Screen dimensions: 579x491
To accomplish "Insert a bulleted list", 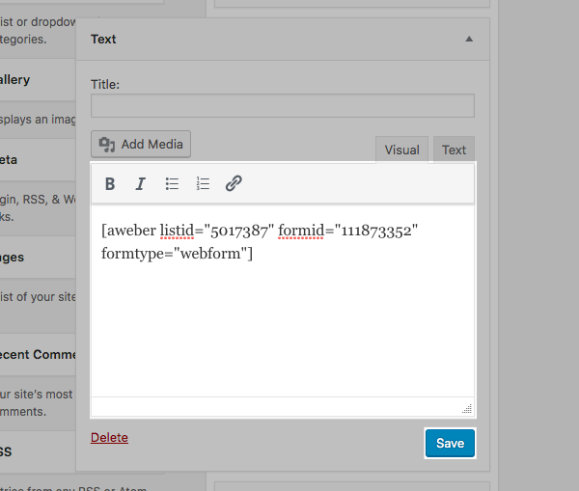I will (172, 183).
